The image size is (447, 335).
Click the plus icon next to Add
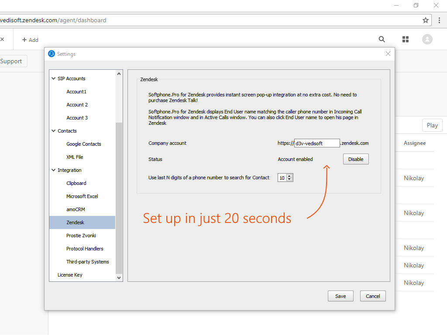click(x=24, y=39)
